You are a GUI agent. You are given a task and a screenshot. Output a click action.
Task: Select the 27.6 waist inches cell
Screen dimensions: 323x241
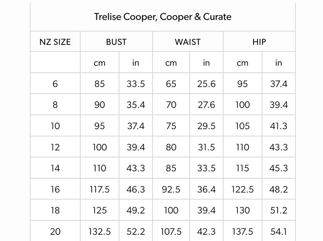[206, 105]
